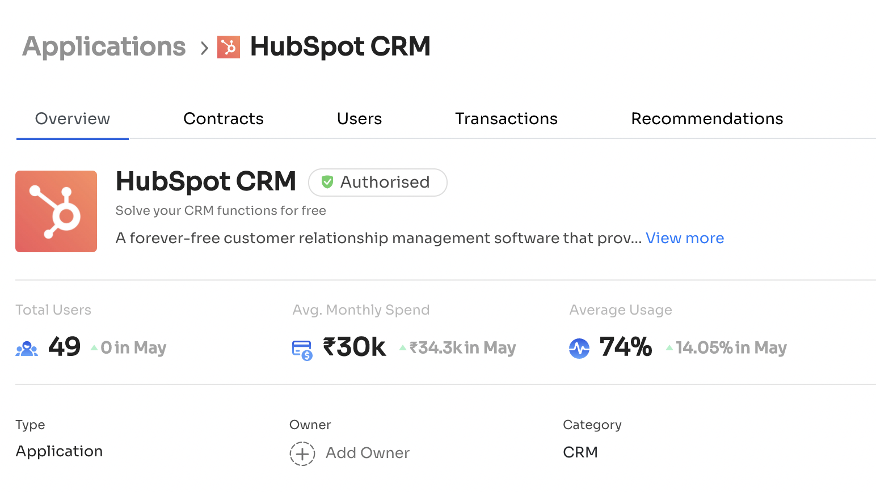Go back to Applications breadcrumb
Screen dimensions: 876x492
pos(104,46)
